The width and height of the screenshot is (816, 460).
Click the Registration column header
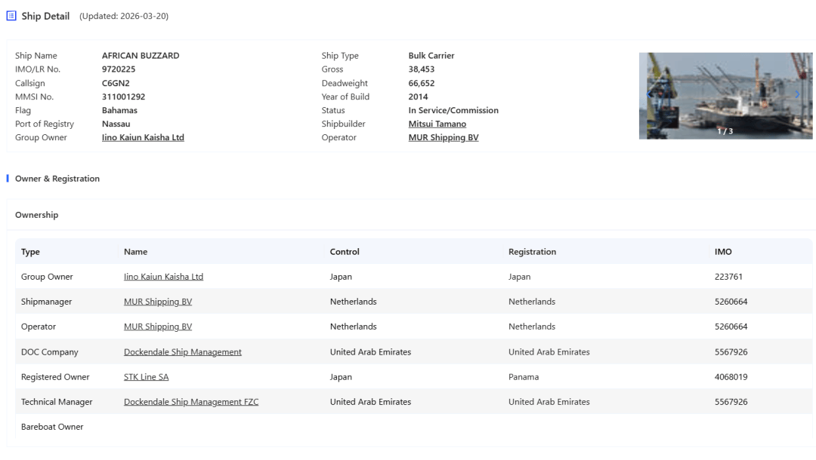pos(532,252)
